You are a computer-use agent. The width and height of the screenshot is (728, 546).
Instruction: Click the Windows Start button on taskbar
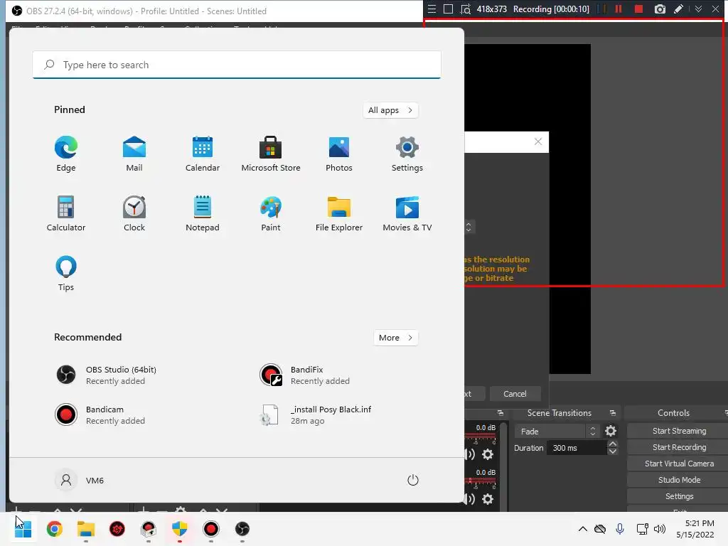23,529
